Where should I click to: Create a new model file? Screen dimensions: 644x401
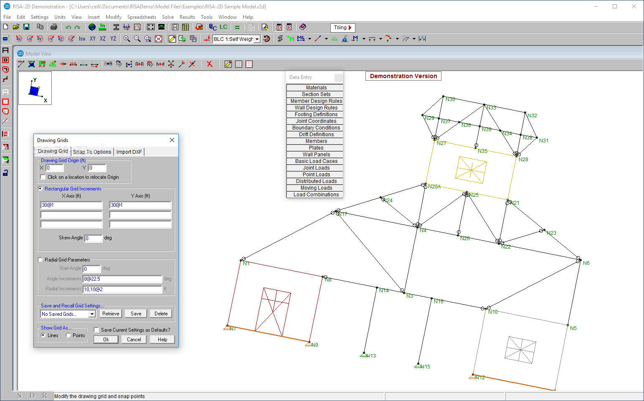pos(6,27)
